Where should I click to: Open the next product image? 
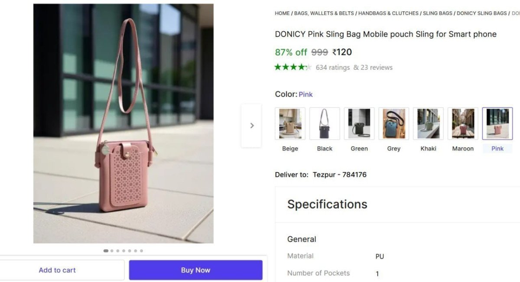252,125
